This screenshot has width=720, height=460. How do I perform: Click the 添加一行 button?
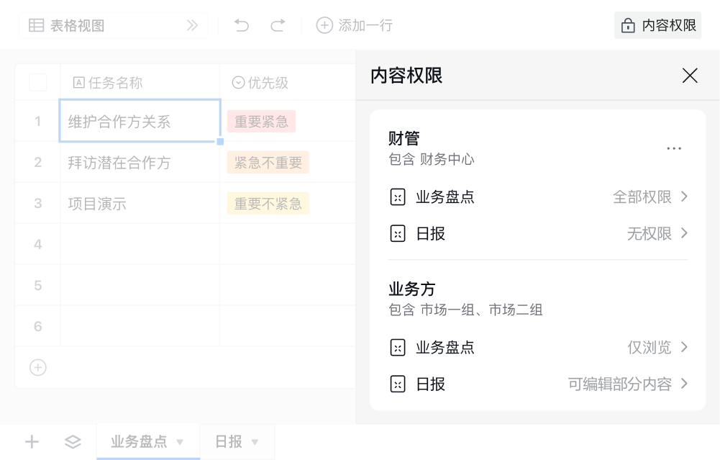pos(355,26)
